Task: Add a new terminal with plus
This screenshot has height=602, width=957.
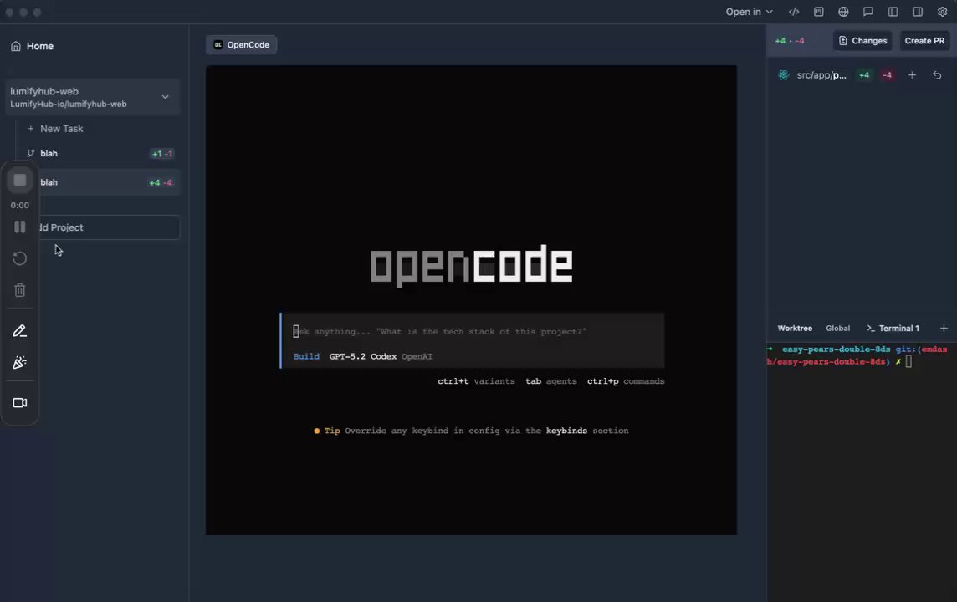Action: click(944, 328)
